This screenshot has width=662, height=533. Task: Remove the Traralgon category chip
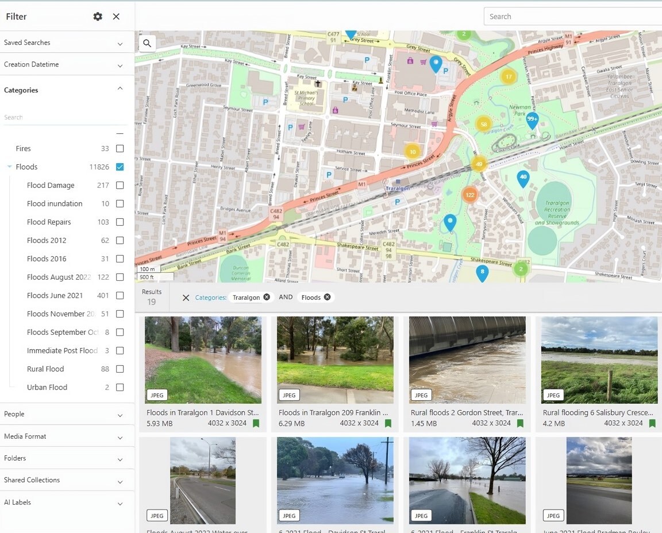click(x=267, y=297)
